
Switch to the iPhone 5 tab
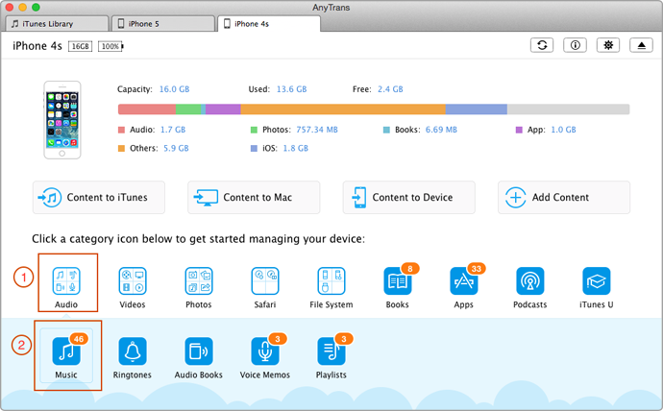pos(163,24)
